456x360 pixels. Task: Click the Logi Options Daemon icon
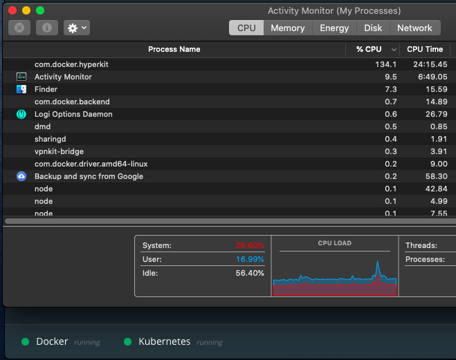tap(21, 114)
